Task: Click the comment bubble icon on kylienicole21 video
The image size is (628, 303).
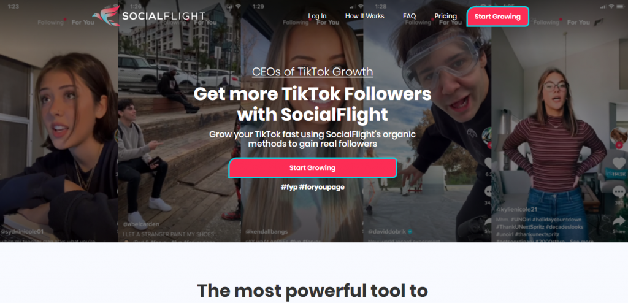Action: pyautogui.click(x=619, y=191)
